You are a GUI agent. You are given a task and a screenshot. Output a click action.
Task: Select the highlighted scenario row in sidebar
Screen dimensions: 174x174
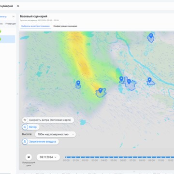(x=8, y=39)
